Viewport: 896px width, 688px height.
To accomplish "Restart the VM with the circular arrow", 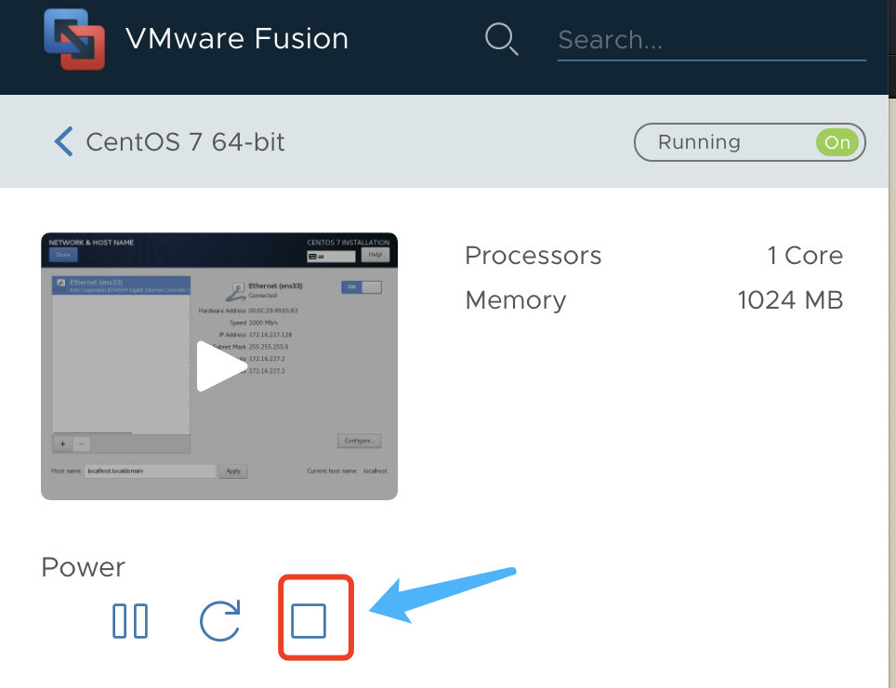I will 220,620.
